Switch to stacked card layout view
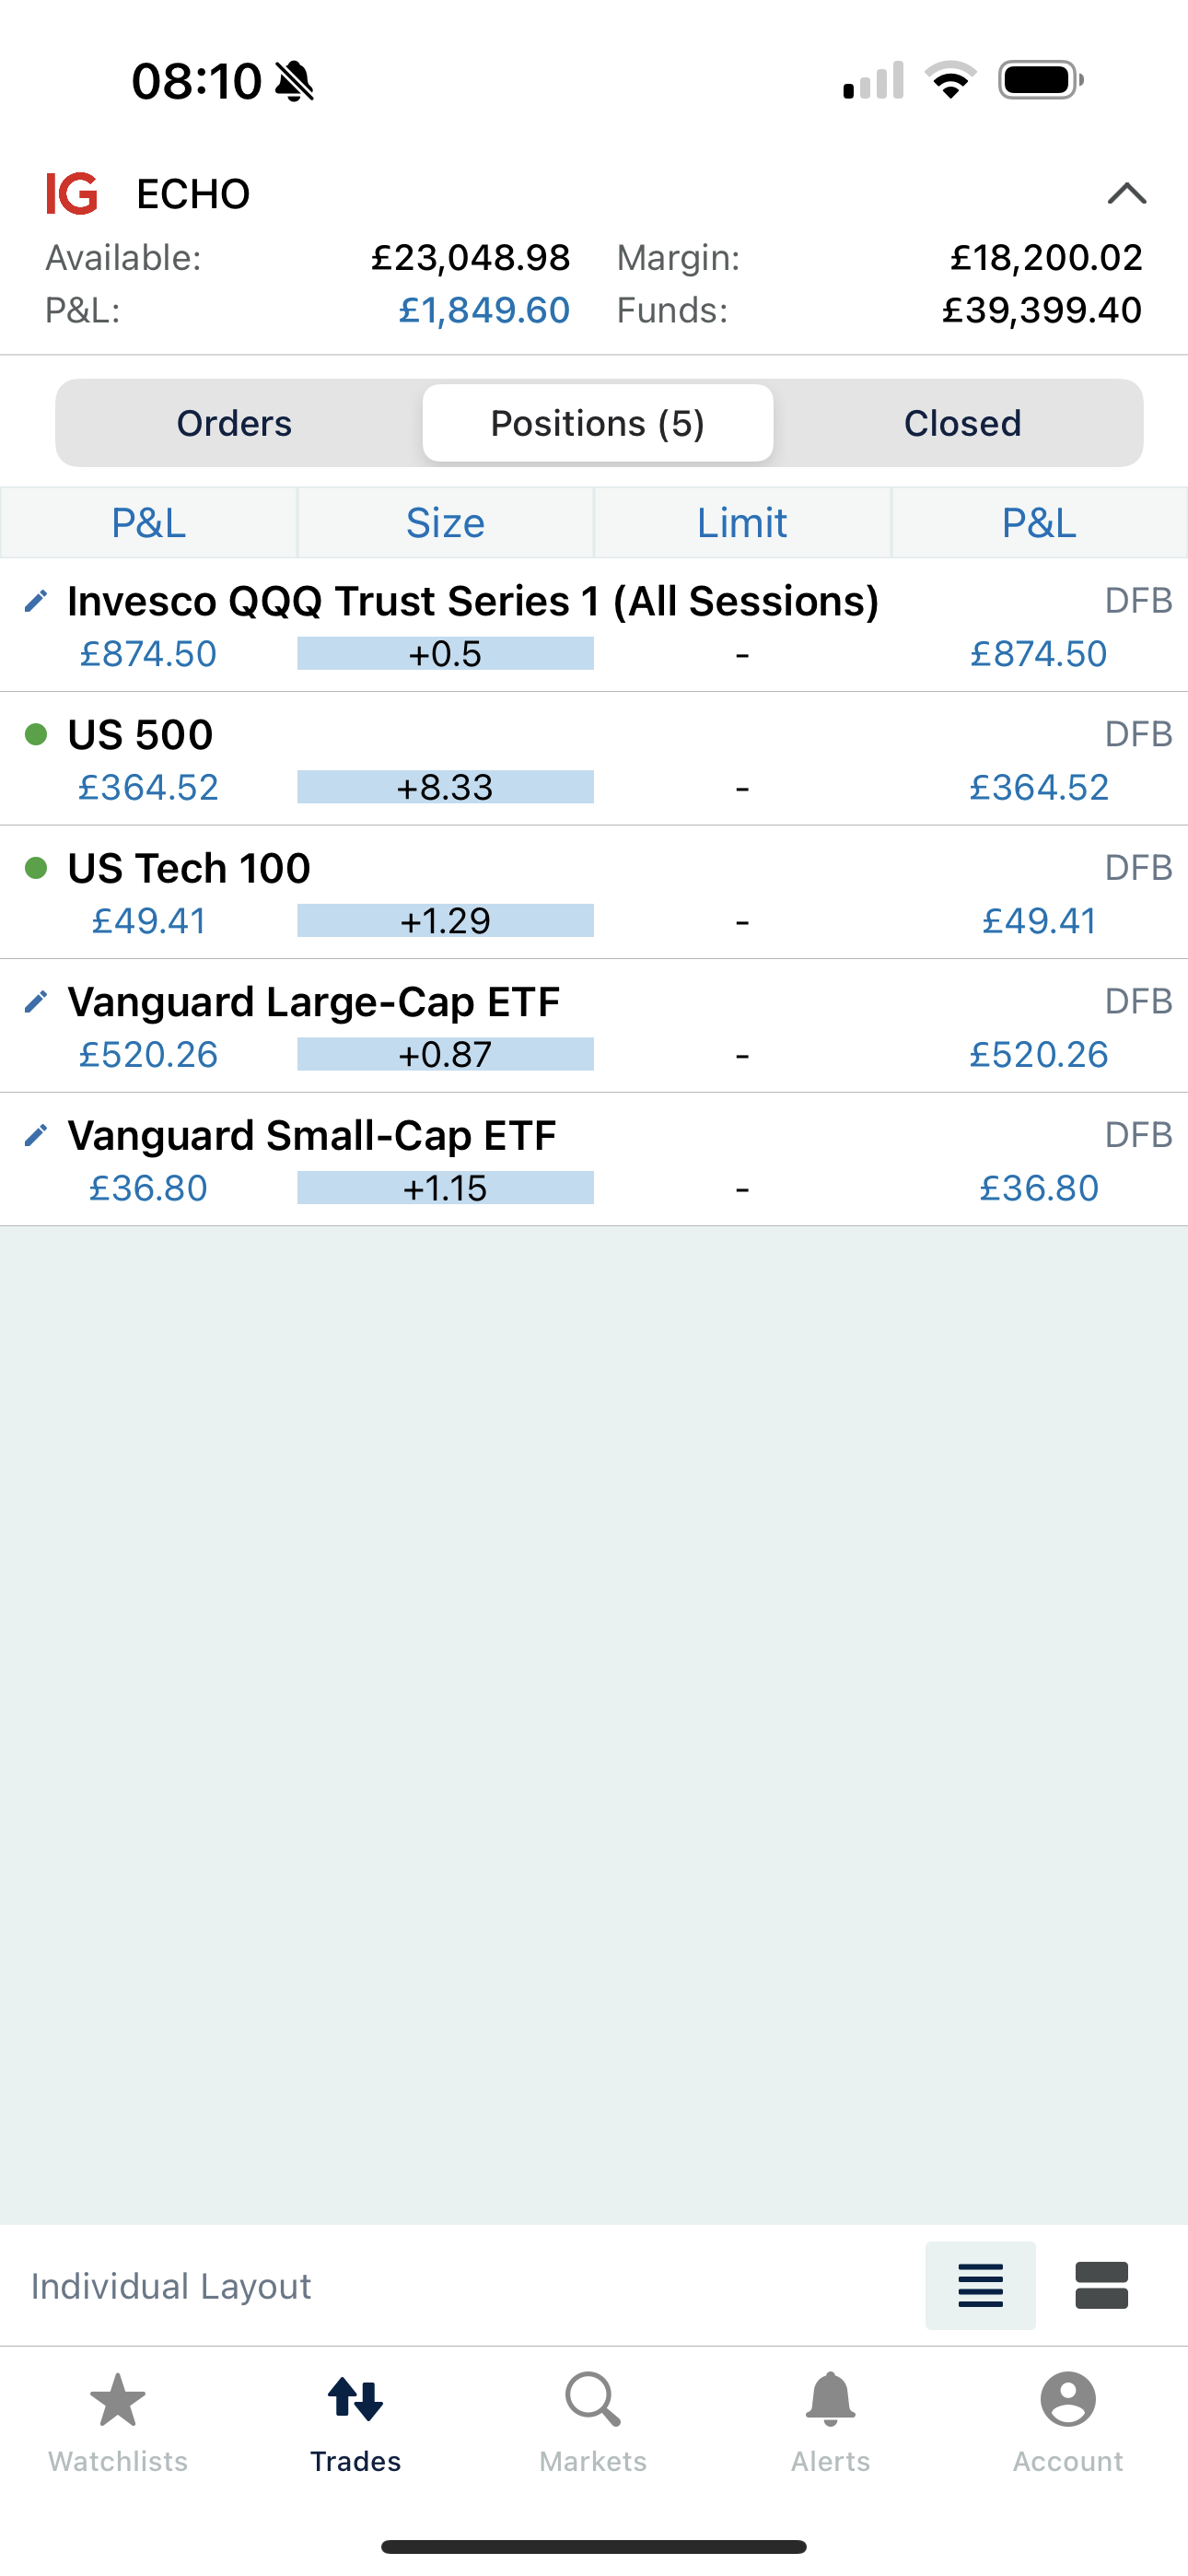This screenshot has height=2576, width=1188. [x=1101, y=2285]
